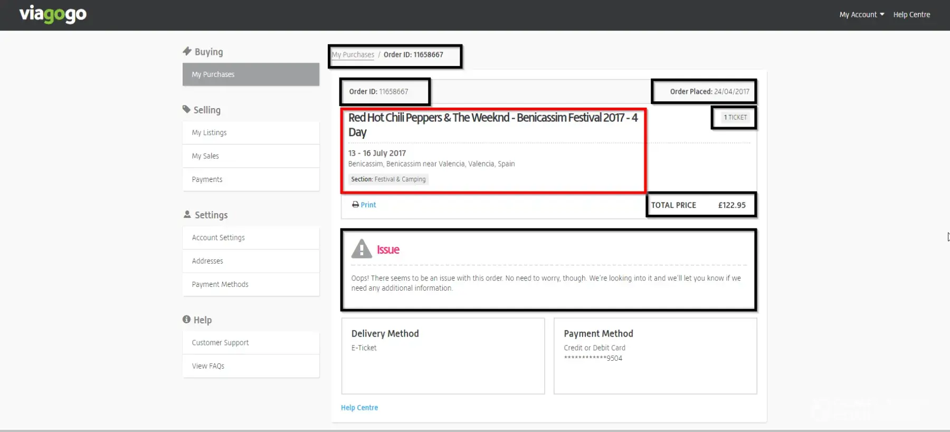Click the printer icon beside Print

355,205
